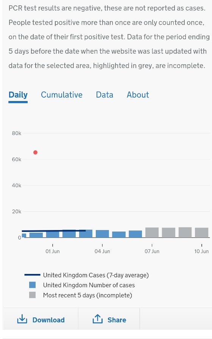The height and width of the screenshot is (339, 212).
Task: Select the grey bar at 07 Jun
Action: tap(152, 232)
